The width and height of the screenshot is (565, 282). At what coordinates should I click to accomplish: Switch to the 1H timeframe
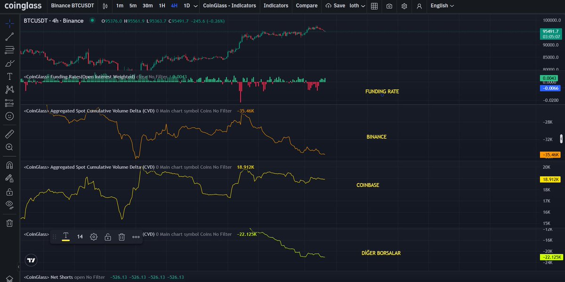pos(162,6)
